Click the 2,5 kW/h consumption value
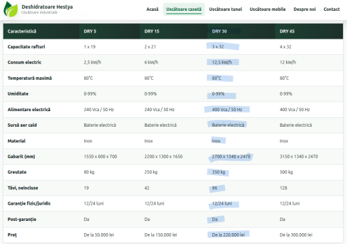The width and height of the screenshot is (347, 244). 92,62
